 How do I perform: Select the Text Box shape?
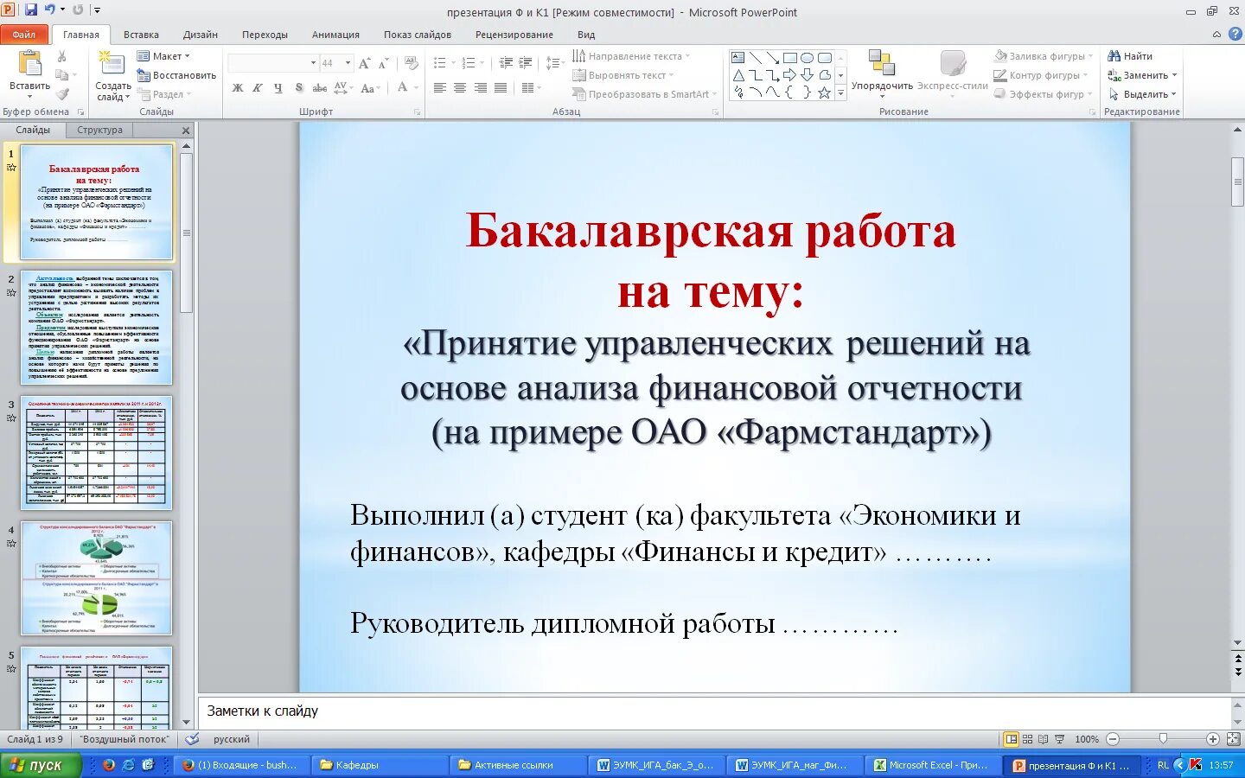pyautogui.click(x=737, y=58)
